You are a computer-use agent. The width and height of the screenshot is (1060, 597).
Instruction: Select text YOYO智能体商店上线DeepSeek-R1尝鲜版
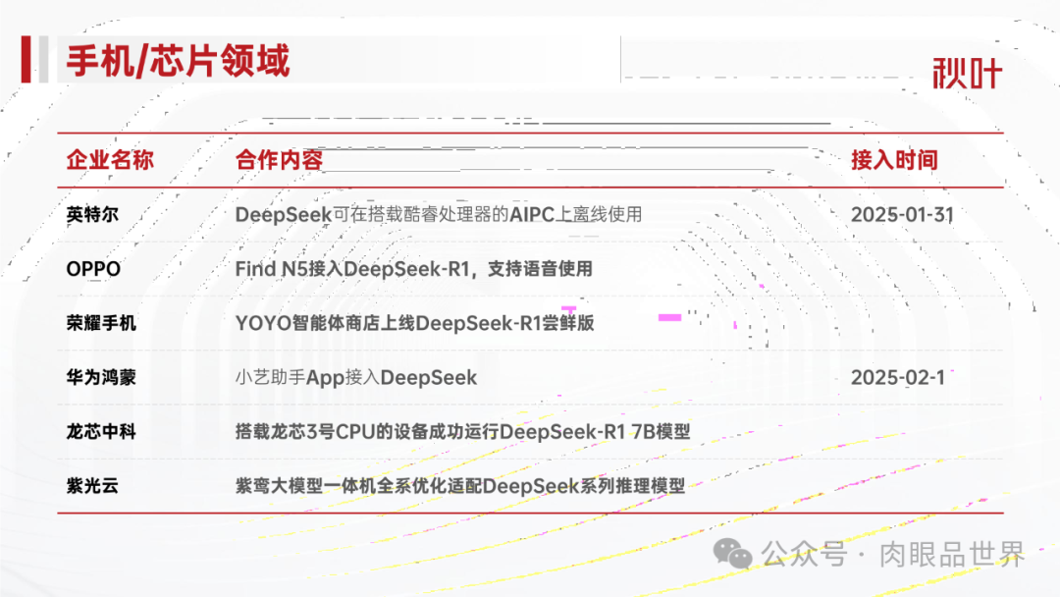click(414, 323)
